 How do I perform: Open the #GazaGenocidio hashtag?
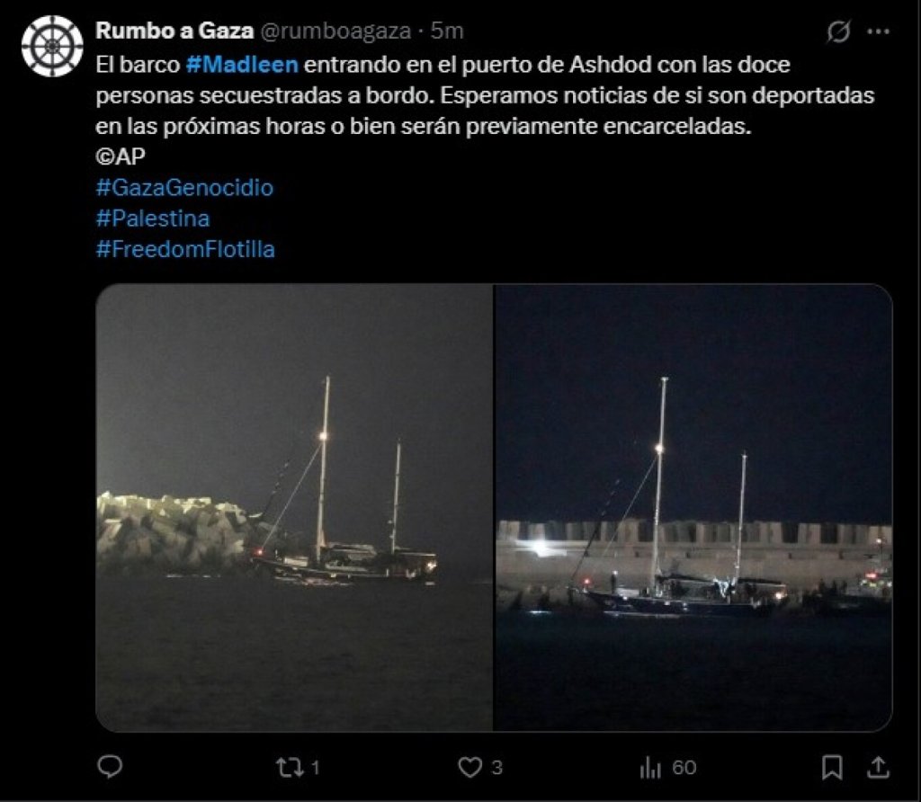pos(183,188)
